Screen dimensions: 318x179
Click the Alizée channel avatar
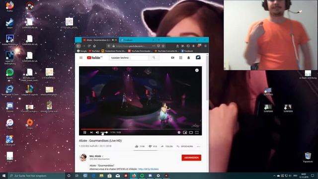click(83, 158)
